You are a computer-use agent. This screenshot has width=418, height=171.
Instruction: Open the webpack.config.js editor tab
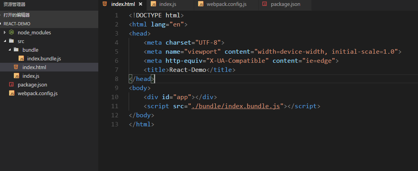[226, 4]
